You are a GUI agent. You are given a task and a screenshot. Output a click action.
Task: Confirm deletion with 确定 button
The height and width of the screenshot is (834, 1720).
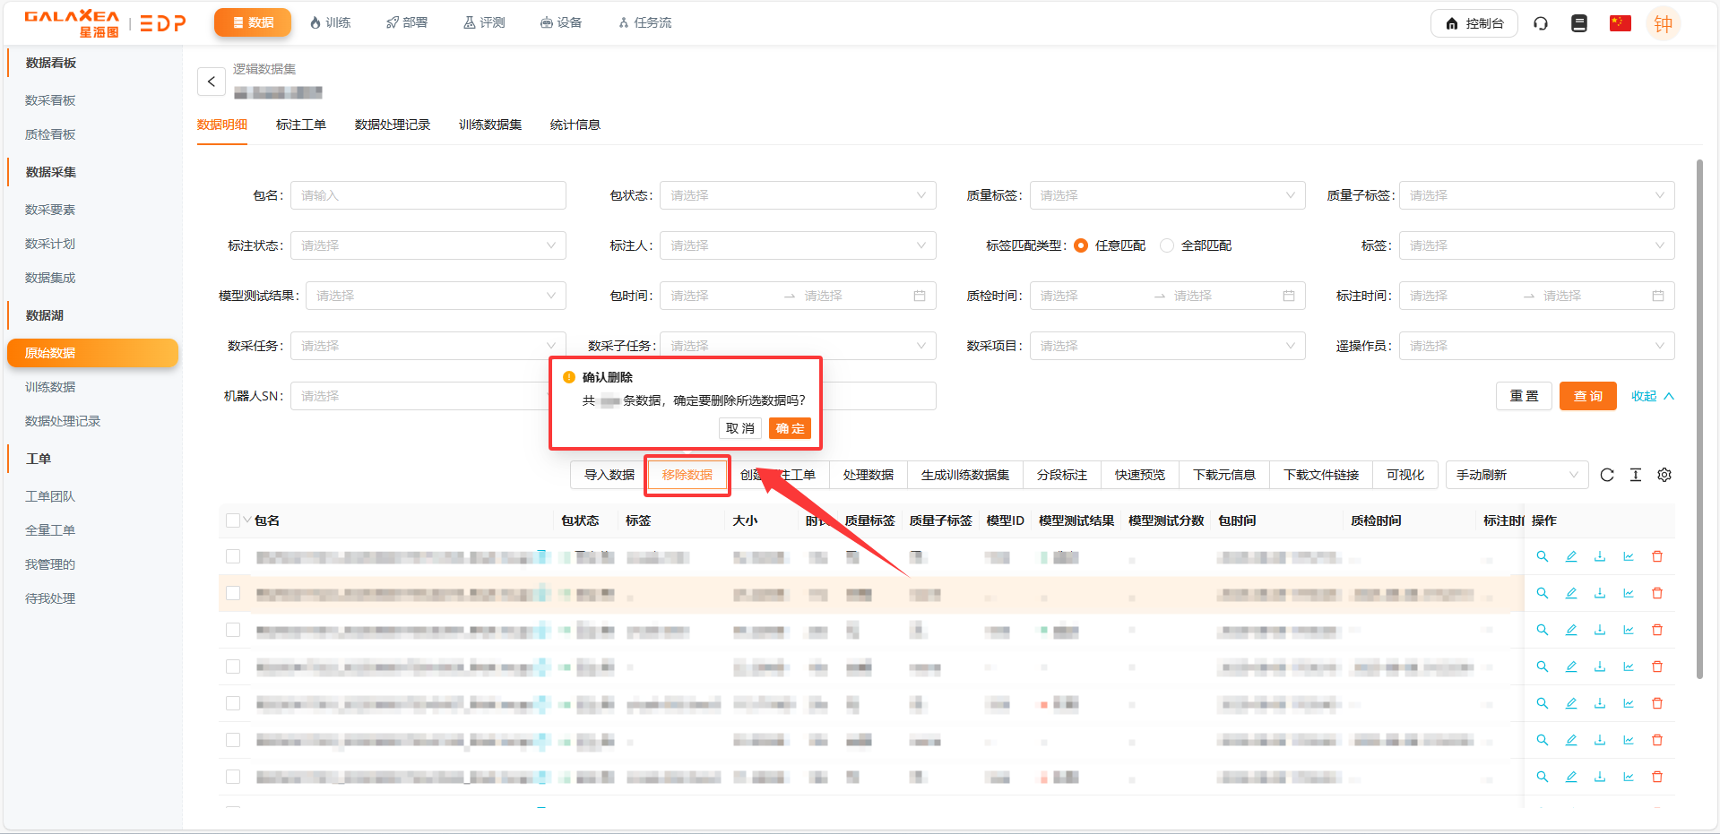(x=790, y=428)
